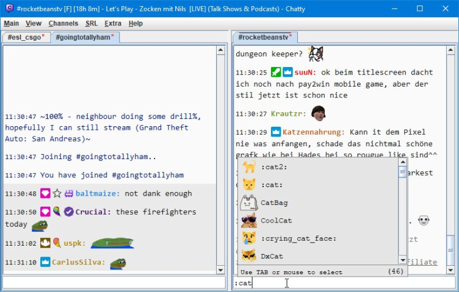Switch to the #esl_csgo tab
The width and height of the screenshot is (459, 292).
25,37
